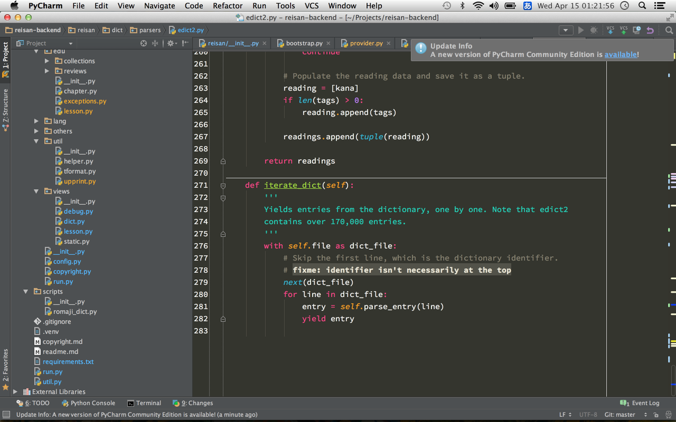Image resolution: width=676 pixels, height=422 pixels.
Task: Collapse the util folder
Action: pyautogui.click(x=37, y=141)
